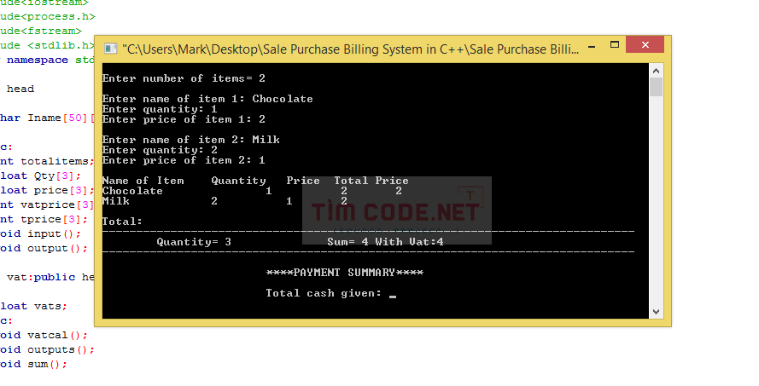This screenshot has width=759, height=386.
Task: Click 'fstream' include line in editor
Action: click(41, 31)
